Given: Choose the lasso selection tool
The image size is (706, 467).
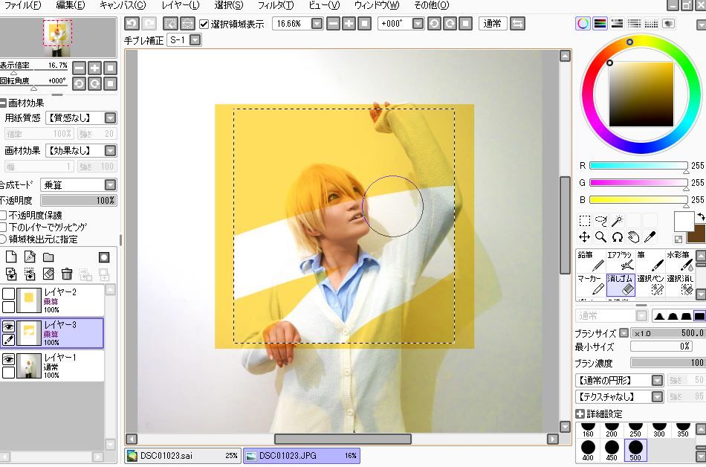Looking at the screenshot, I should pyautogui.click(x=600, y=221).
